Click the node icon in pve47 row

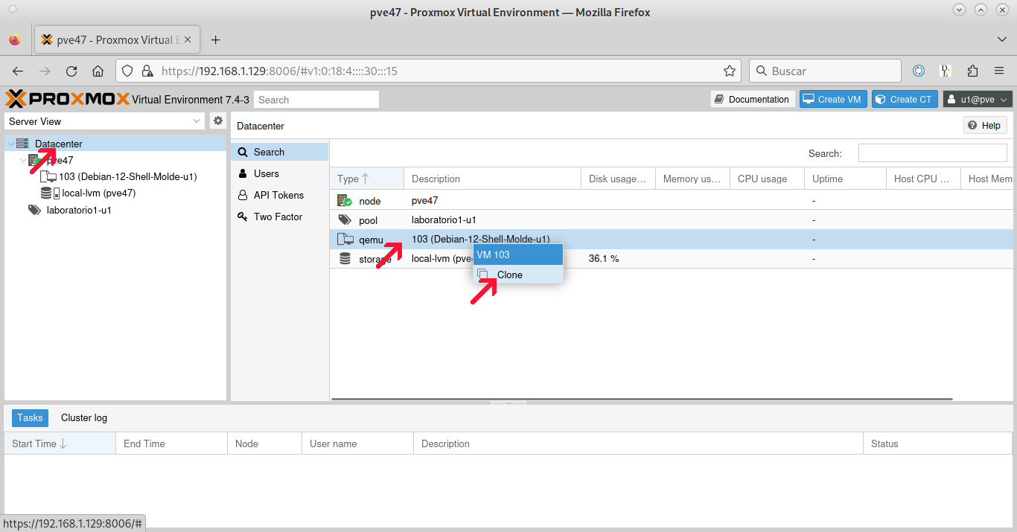[x=344, y=201]
